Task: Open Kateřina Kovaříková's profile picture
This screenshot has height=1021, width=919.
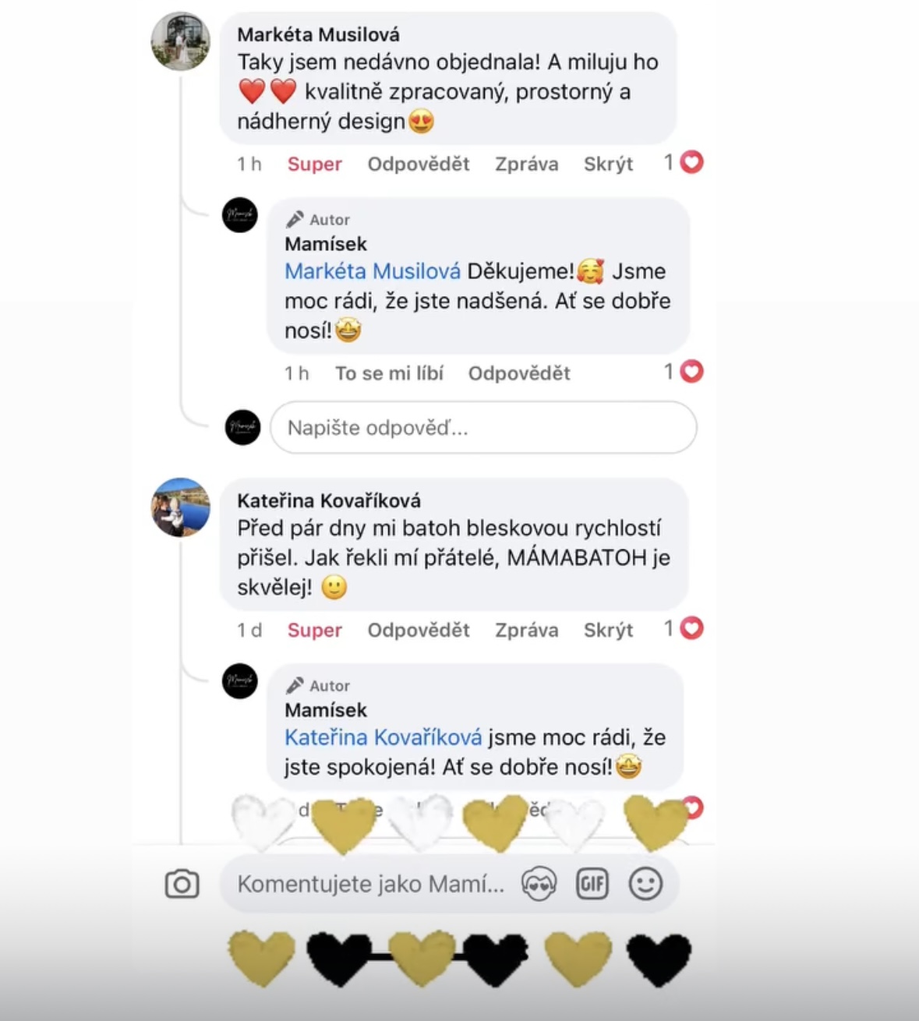Action: pyautogui.click(x=180, y=507)
